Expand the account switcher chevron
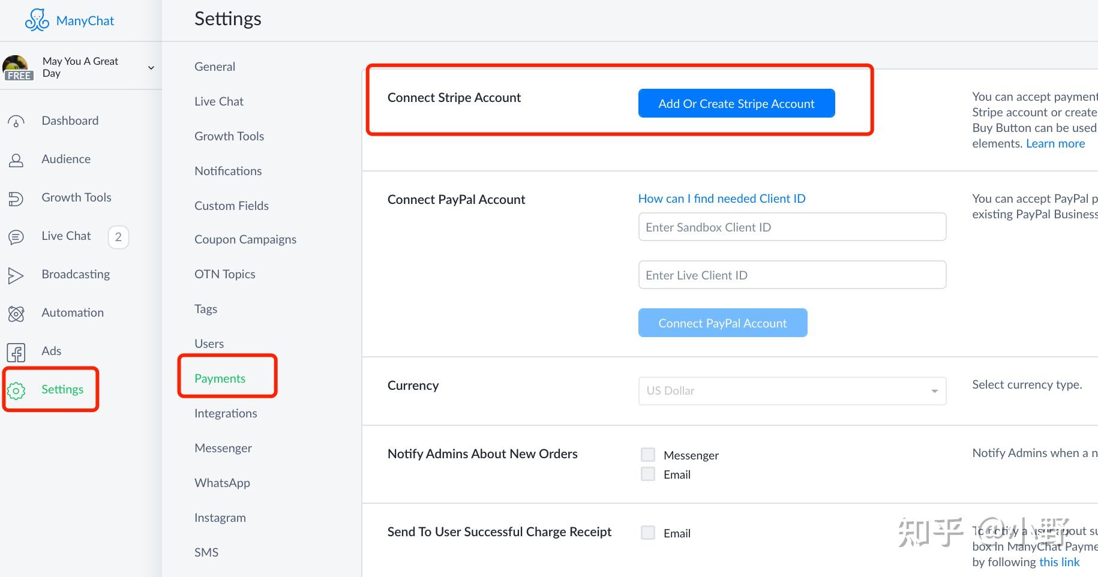This screenshot has width=1098, height=577. coord(151,68)
